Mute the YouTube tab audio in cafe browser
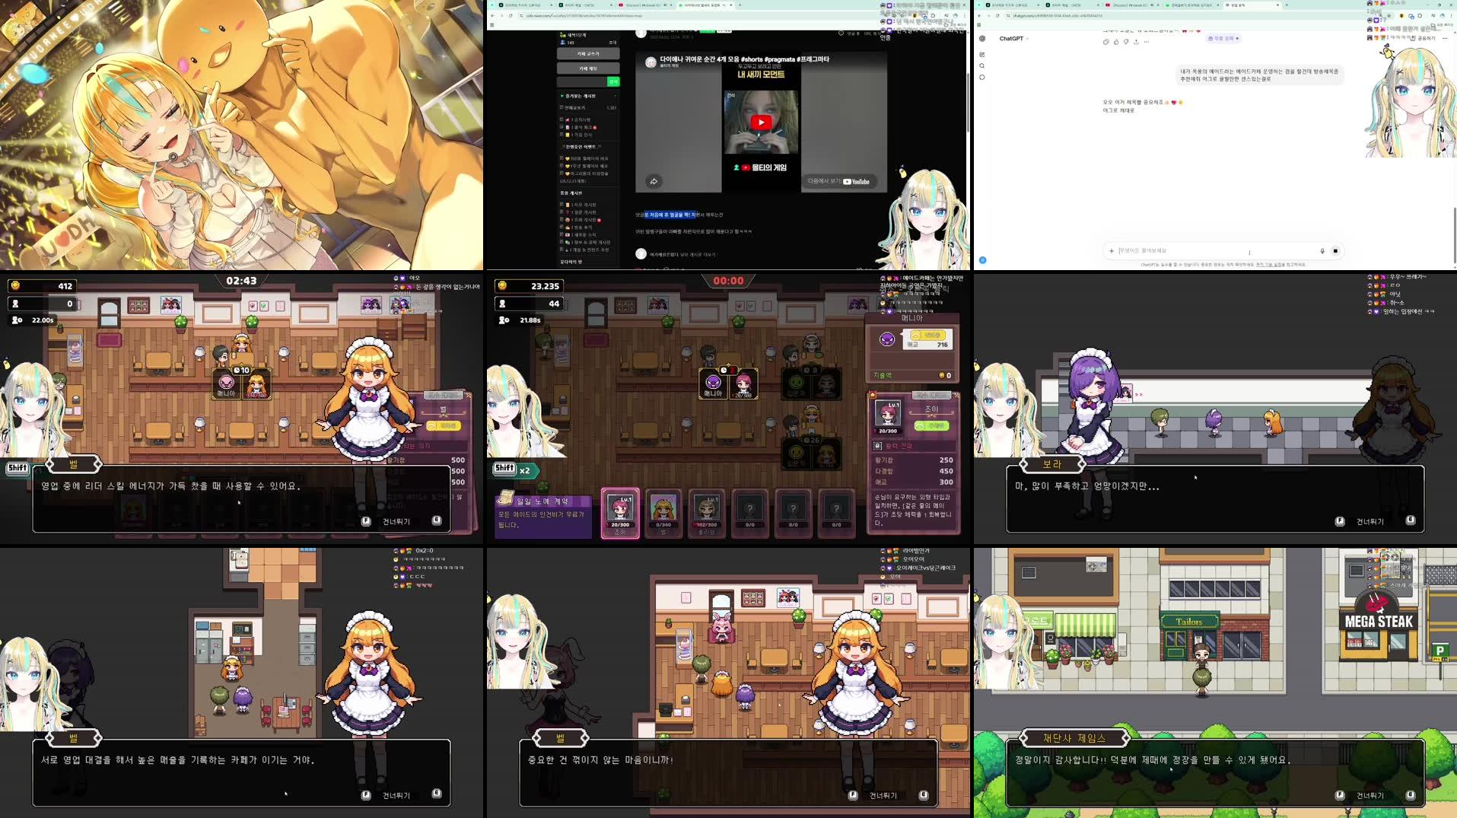 click(665, 5)
